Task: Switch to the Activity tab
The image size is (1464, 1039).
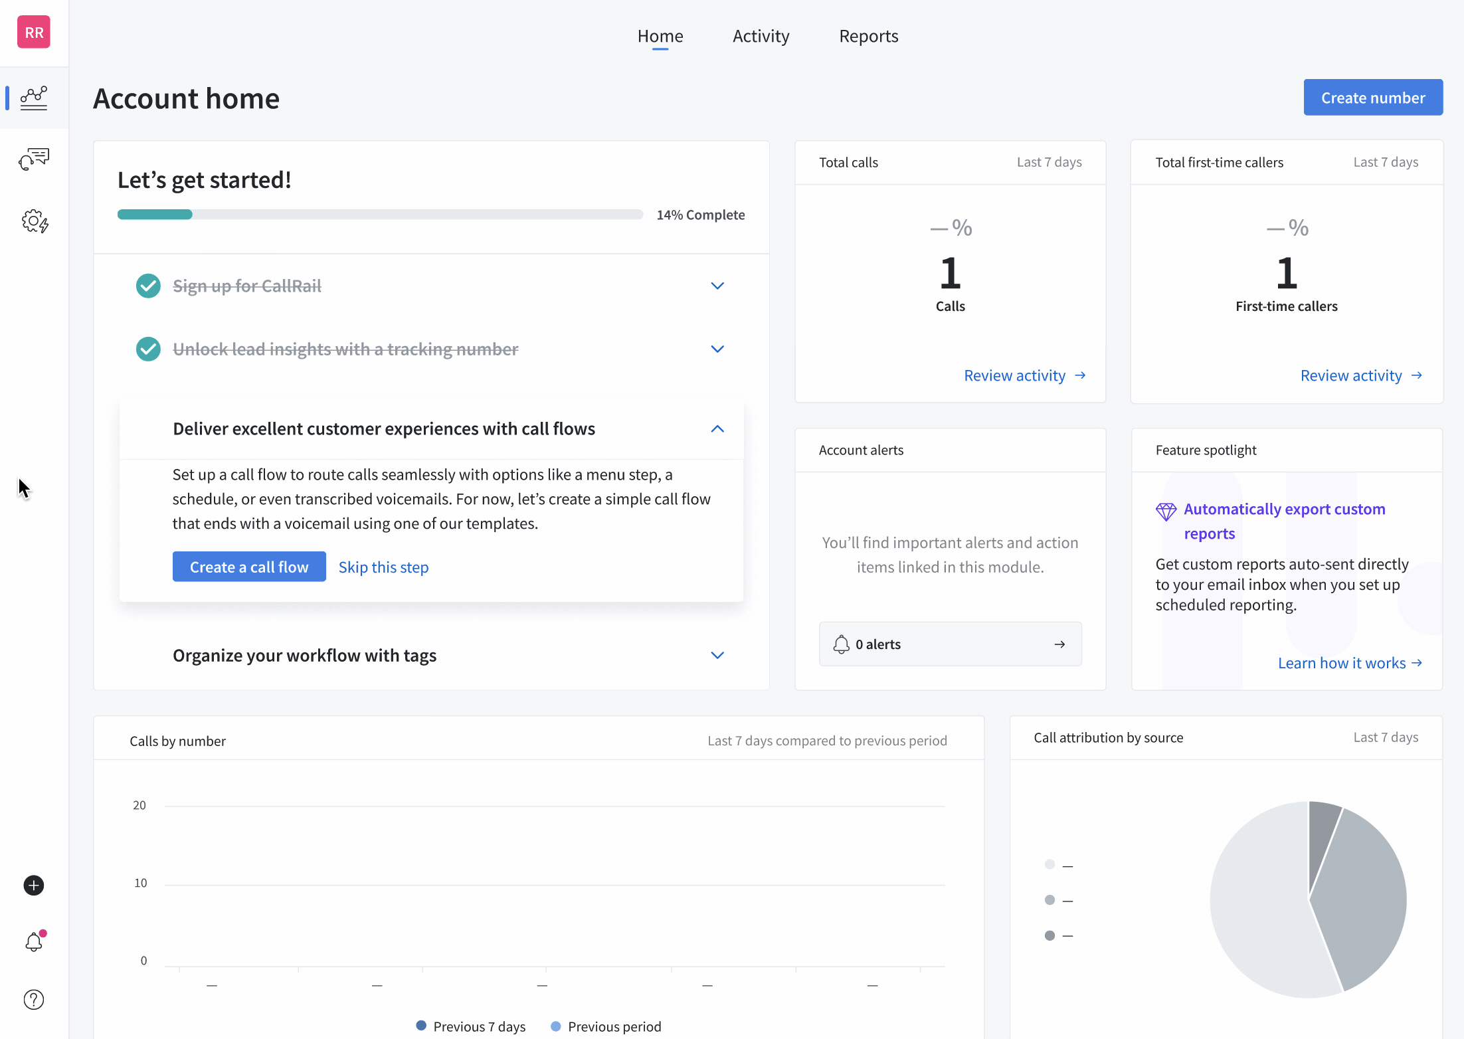Action: [x=761, y=36]
